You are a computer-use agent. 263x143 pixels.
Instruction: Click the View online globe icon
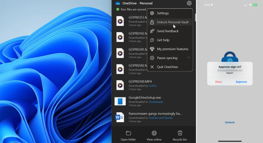pos(154,133)
